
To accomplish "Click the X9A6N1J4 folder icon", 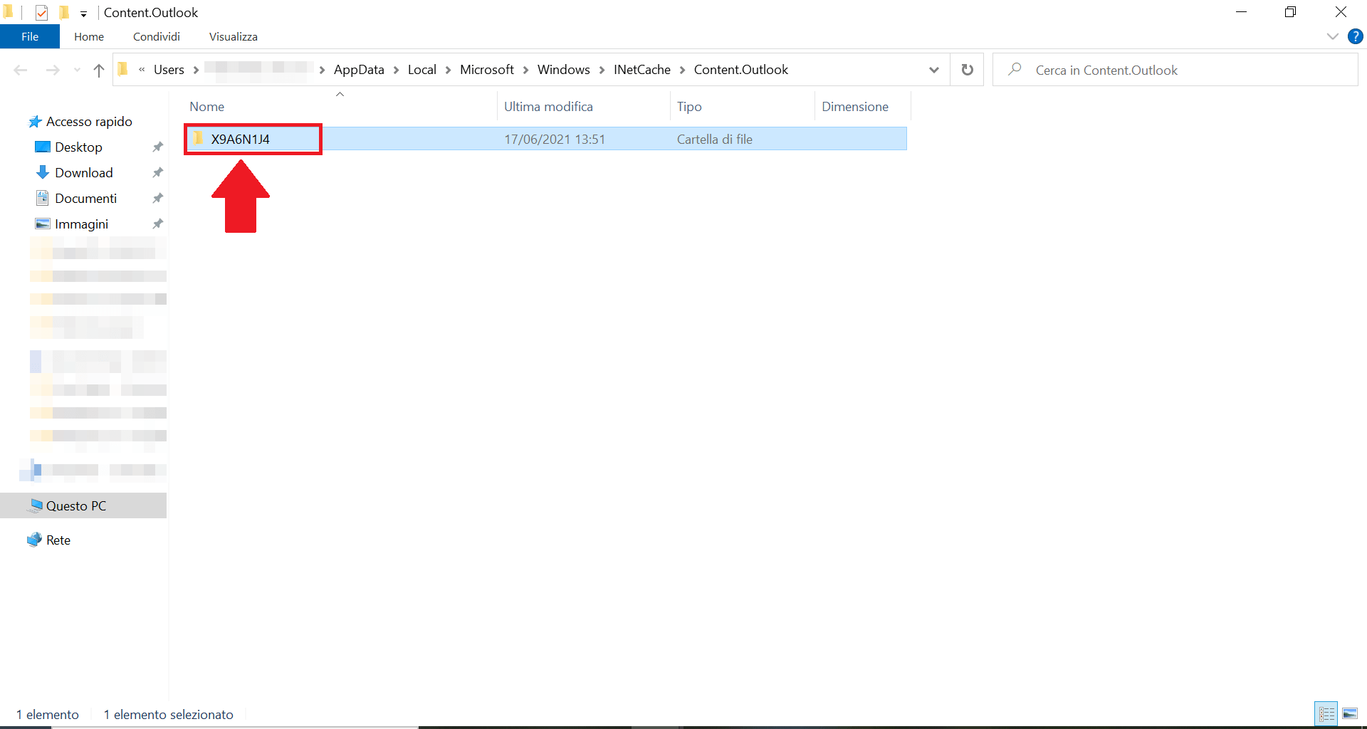I will (x=199, y=139).
